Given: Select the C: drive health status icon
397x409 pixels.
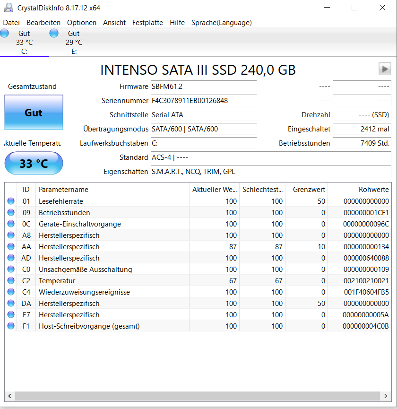Looking at the screenshot, I should point(4,33).
